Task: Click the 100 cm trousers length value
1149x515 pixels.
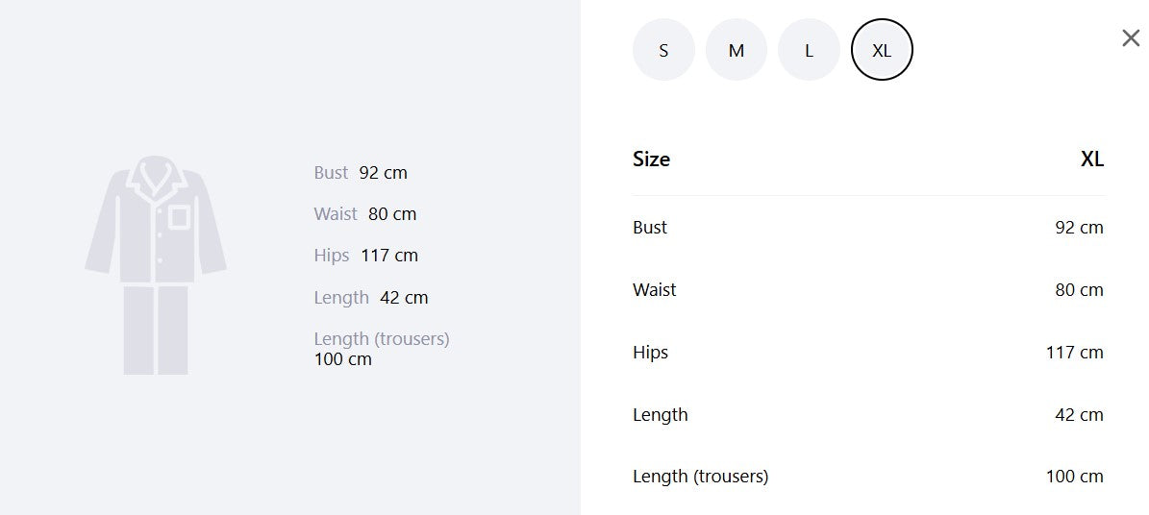Action: click(1074, 477)
